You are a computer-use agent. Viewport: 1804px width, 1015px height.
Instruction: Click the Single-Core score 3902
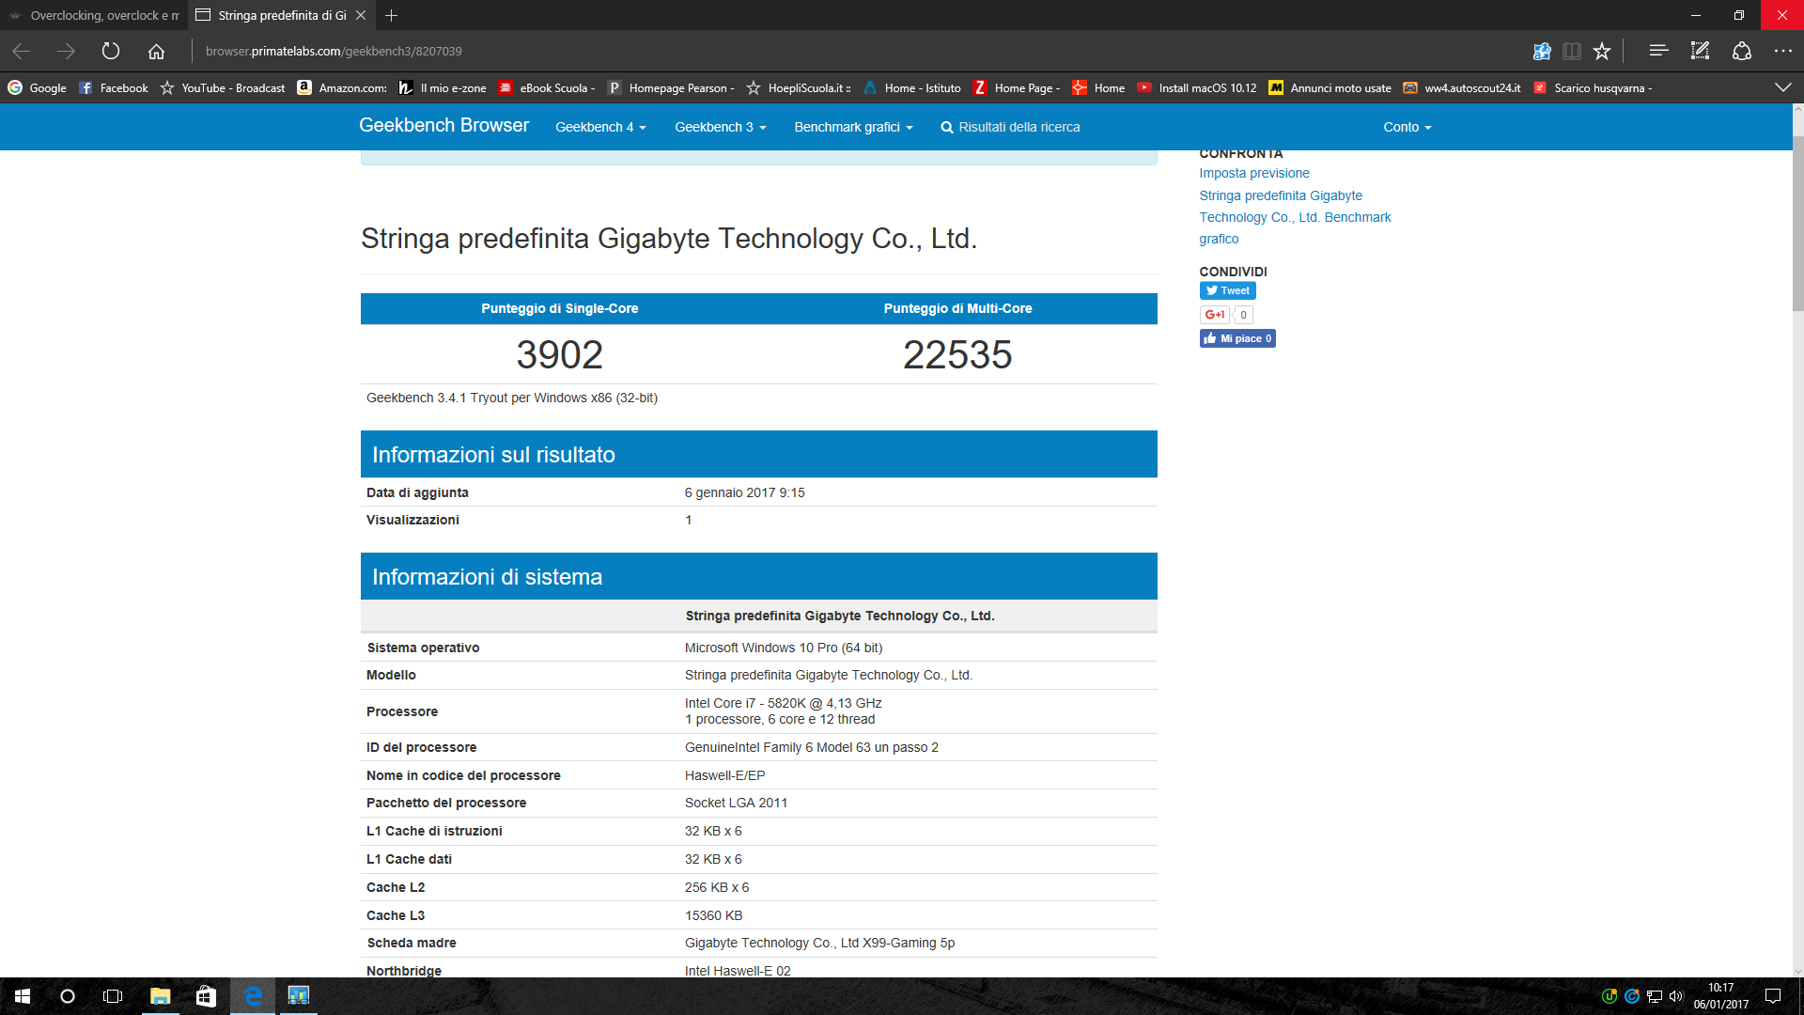click(x=559, y=355)
